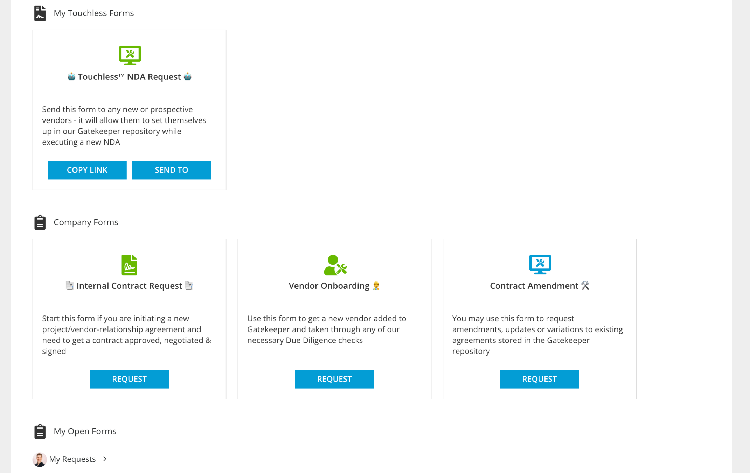This screenshot has height=473, width=750.
Task: Click the Vendor Onboarding heading
Action: 329,286
